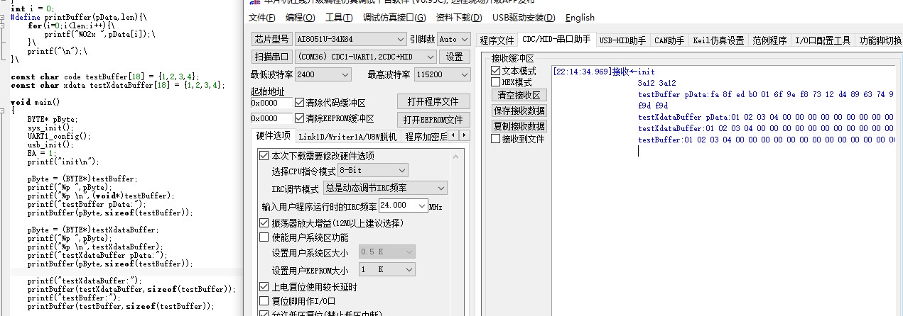
Task: Click code buffer start address 0x0000 field
Action: (271, 102)
